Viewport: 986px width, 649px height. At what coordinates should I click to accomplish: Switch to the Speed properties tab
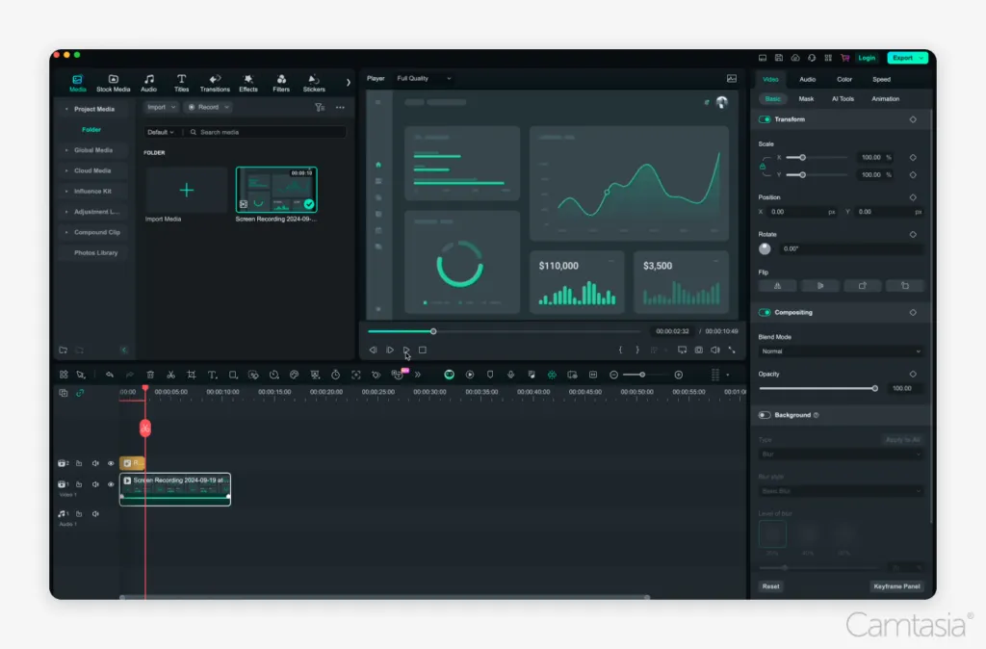(x=882, y=79)
